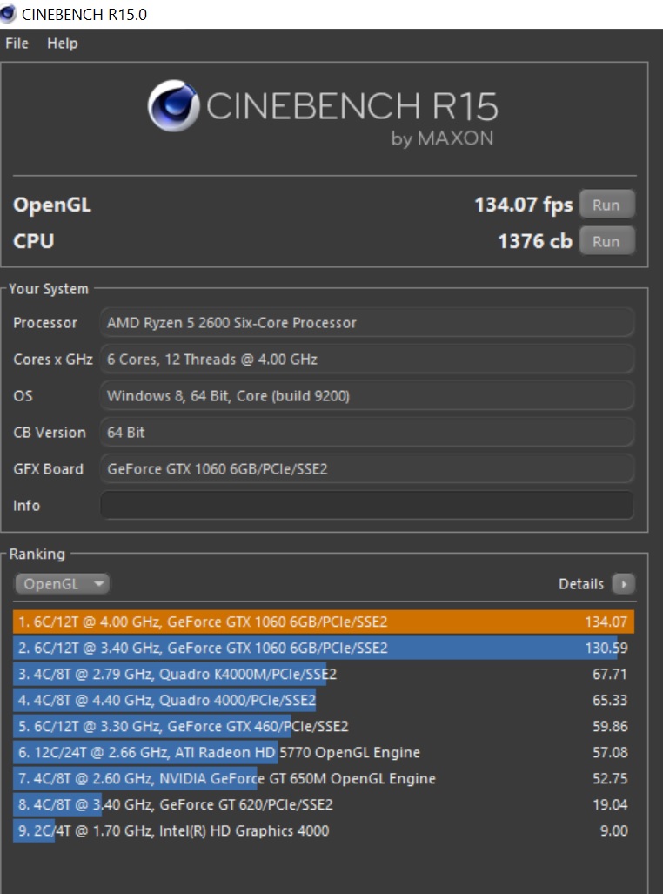Screen dimensions: 663x894
Task: Run the OpenGL benchmark
Action: 606,205
